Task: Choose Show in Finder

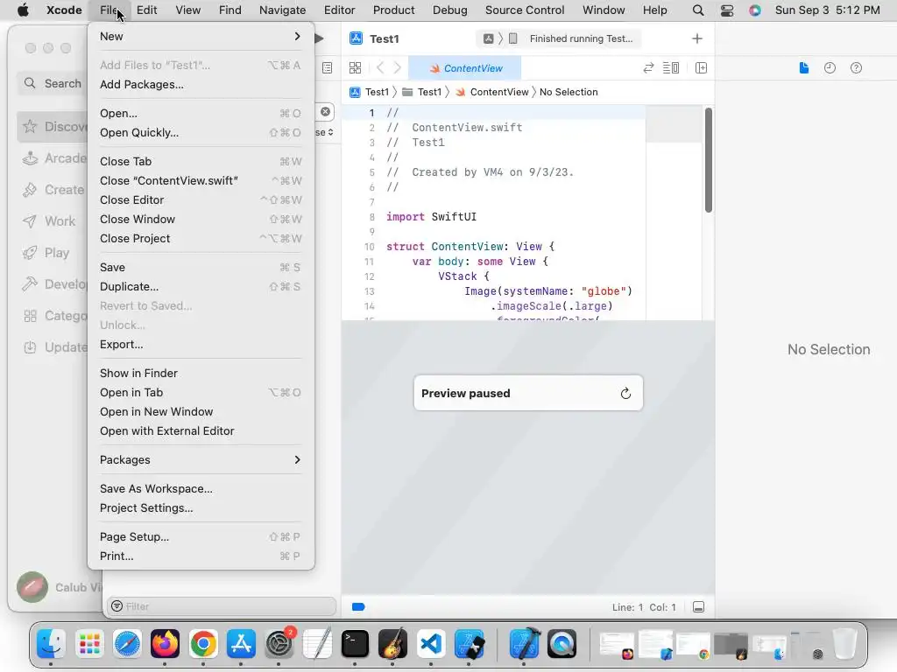Action: (201, 373)
